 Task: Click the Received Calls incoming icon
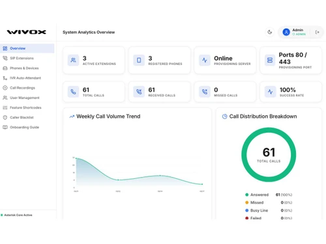click(x=139, y=92)
